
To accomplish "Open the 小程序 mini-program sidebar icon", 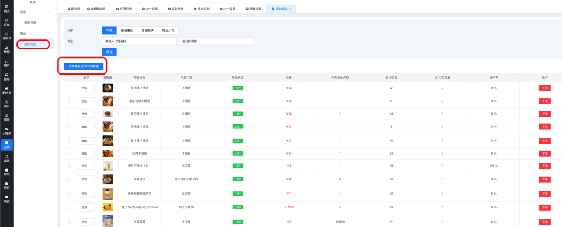I will click(7, 131).
